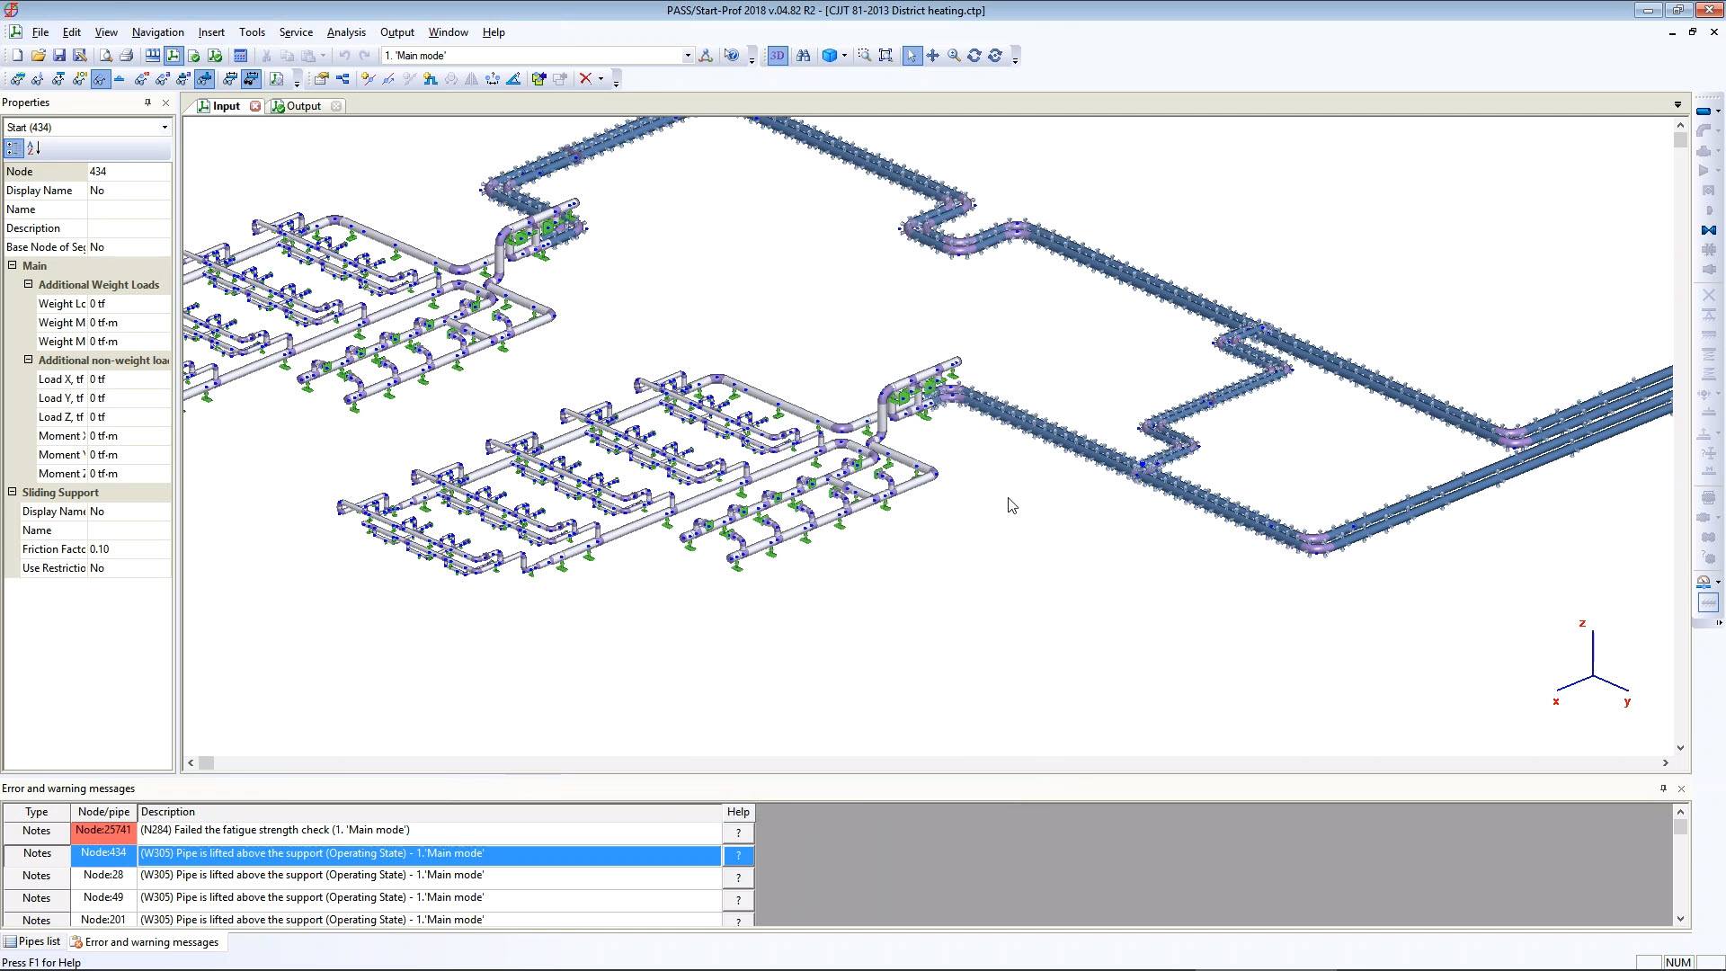Open the Analysis menu
The width and height of the screenshot is (1726, 971).
tap(346, 32)
